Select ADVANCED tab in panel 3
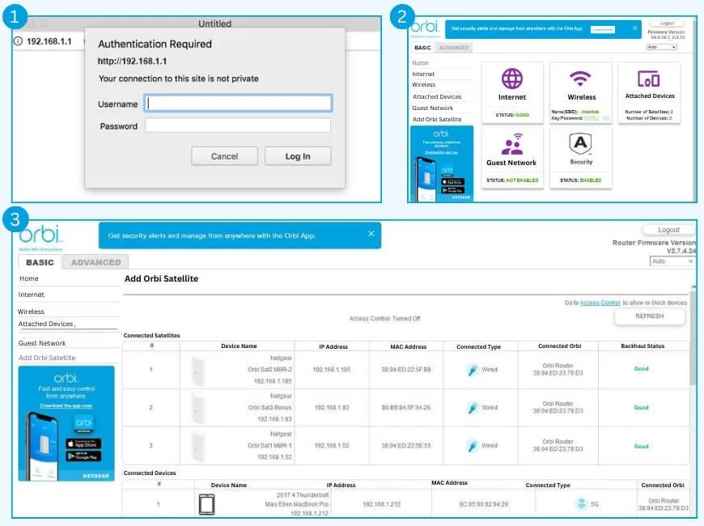The width and height of the screenshot is (704, 526). [95, 262]
